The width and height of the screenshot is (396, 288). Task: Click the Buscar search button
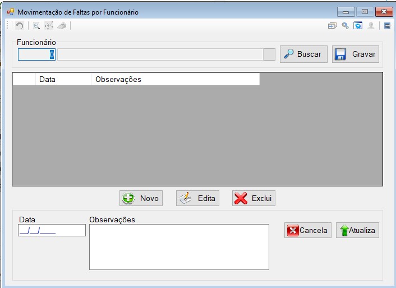coord(303,54)
